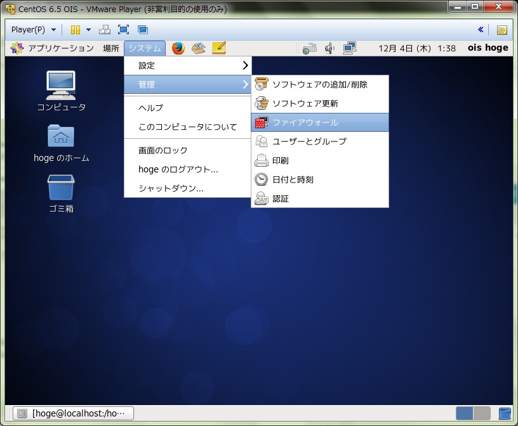Open ユーザーとグループ
Screen dimensions: 518x426
click(x=320, y=141)
